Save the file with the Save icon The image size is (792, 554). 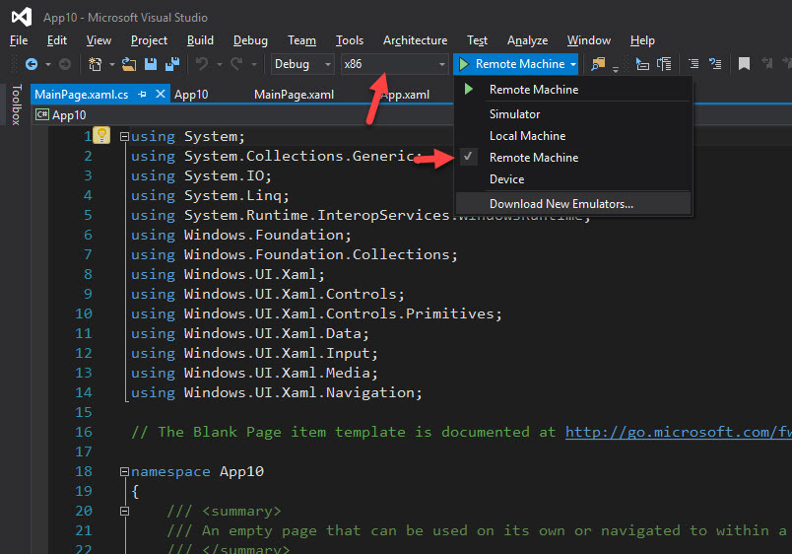coord(151,64)
